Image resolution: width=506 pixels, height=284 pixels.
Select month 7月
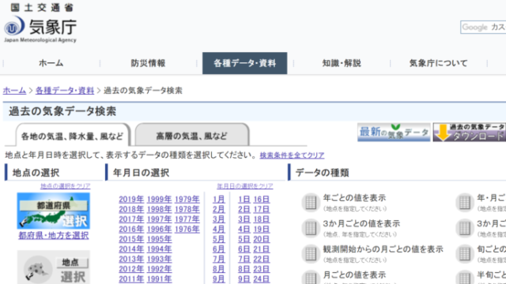tap(218, 260)
